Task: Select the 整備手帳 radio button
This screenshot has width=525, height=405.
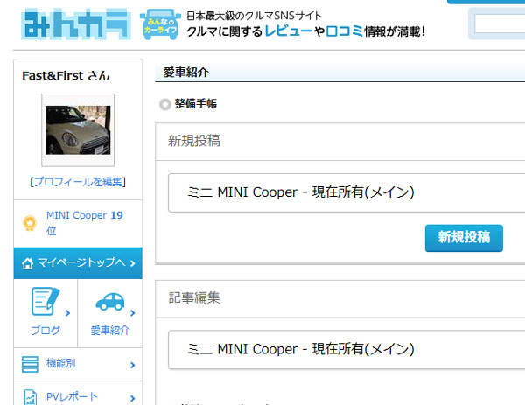Action: [166, 104]
